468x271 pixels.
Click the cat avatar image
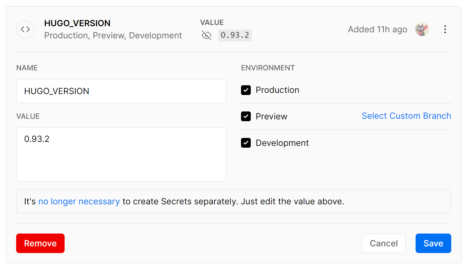pos(422,29)
